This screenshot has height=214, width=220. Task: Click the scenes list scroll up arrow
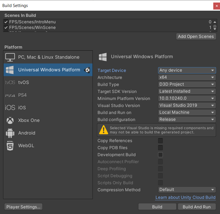pos(215,22)
